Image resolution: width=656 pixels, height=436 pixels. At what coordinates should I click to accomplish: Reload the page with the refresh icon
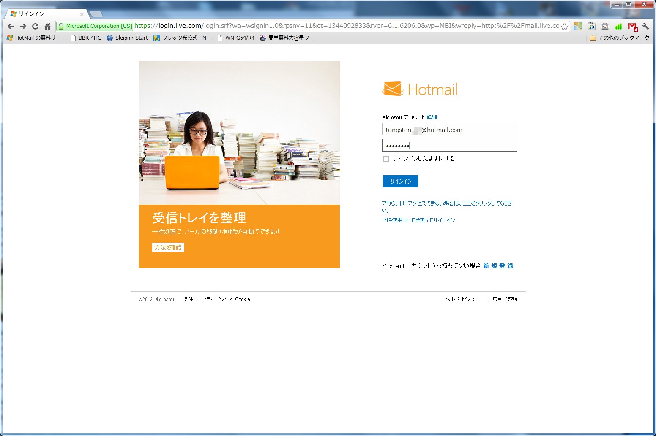(x=36, y=26)
